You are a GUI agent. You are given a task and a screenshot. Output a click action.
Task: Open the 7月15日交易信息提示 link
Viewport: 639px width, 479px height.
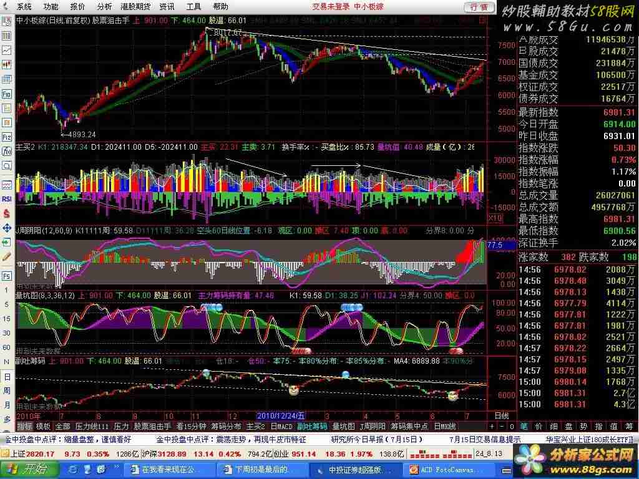[484, 440]
